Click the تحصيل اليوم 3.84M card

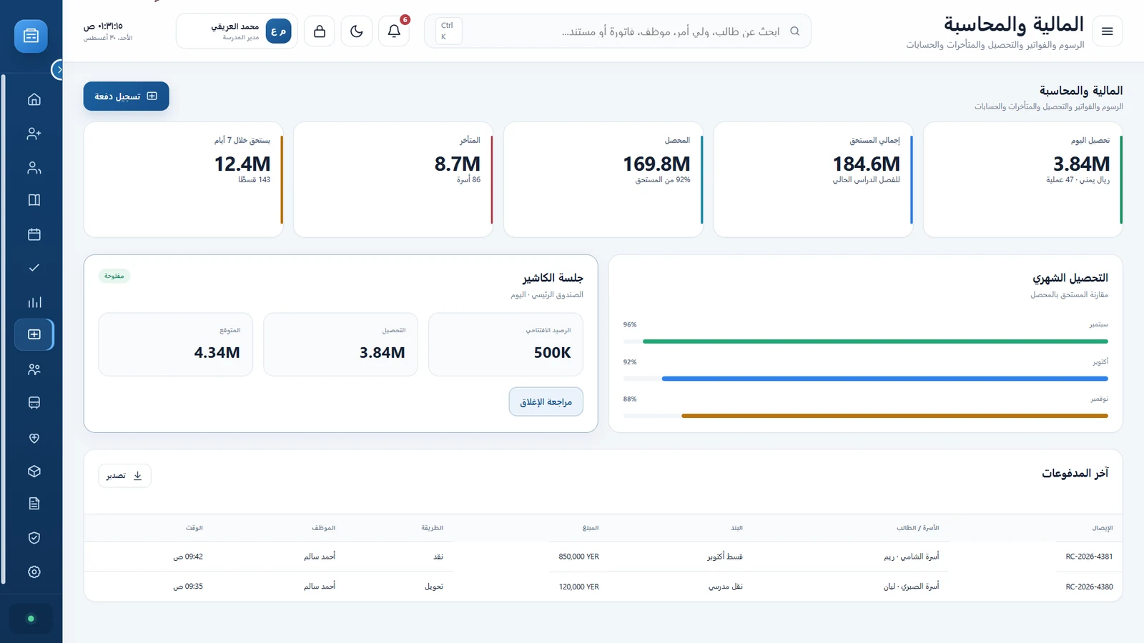pos(1023,179)
